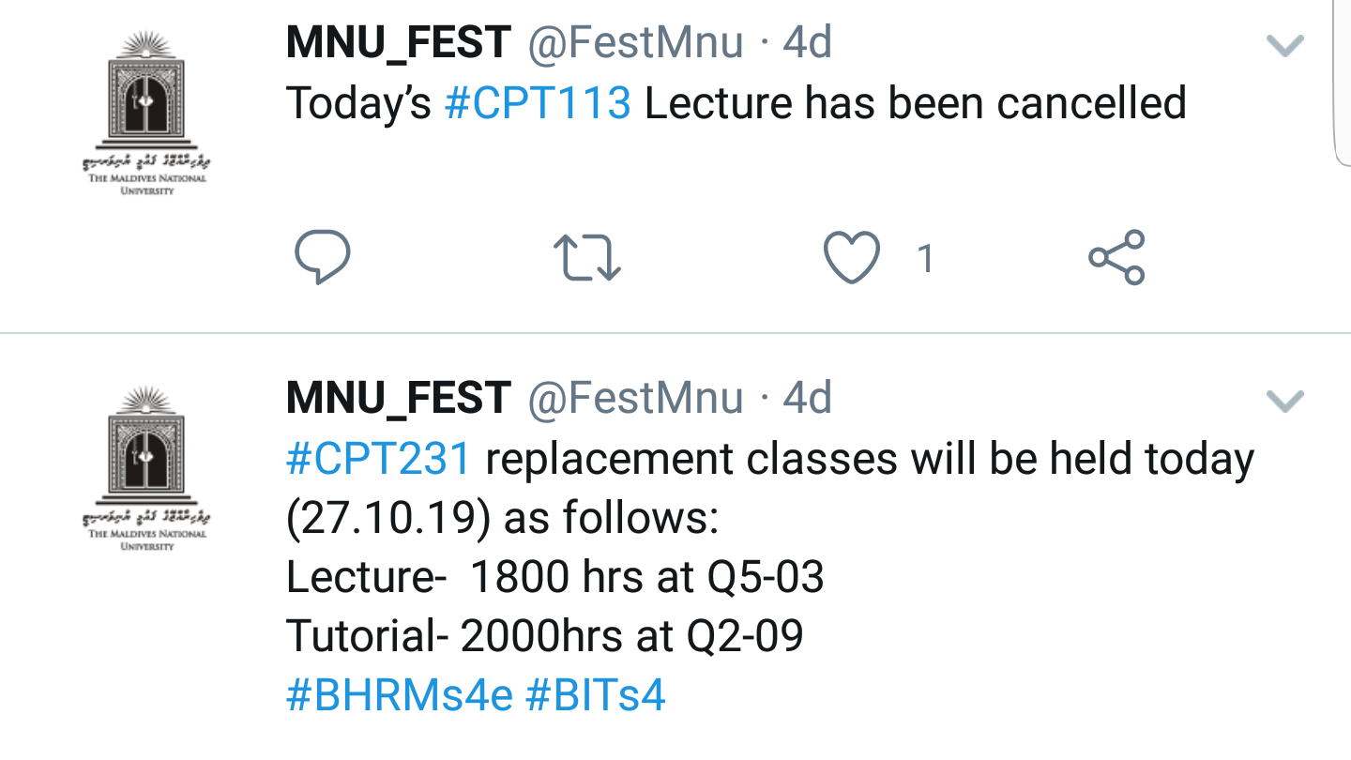Retweet the CPT113 lecture cancelled tweet
Screen dimensions: 1351x760
(x=587, y=258)
